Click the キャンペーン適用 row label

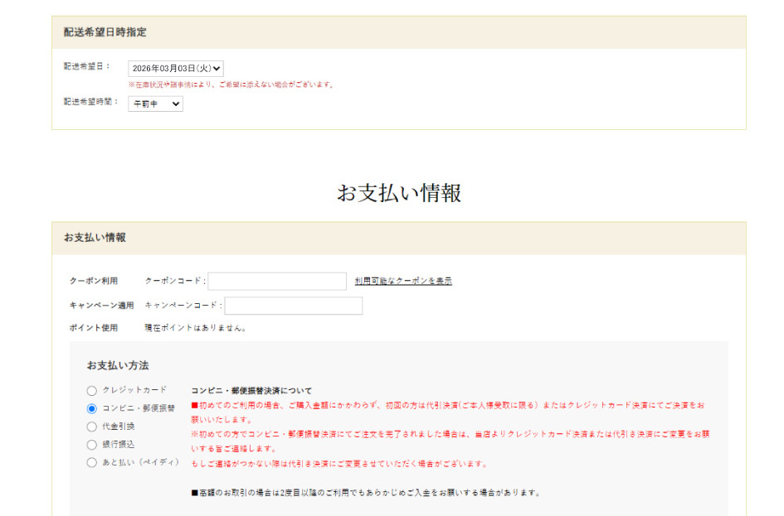click(101, 306)
